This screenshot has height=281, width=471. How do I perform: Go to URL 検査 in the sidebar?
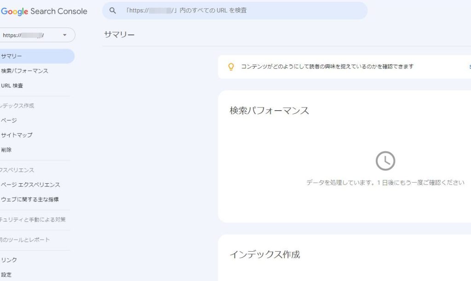(12, 85)
